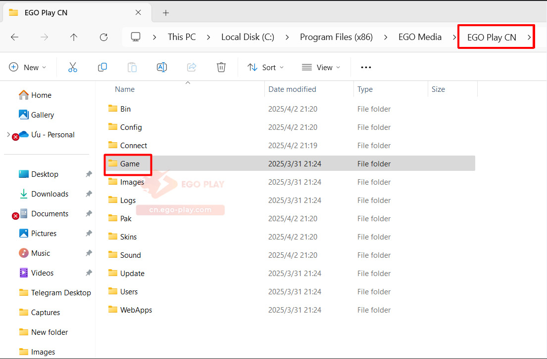The image size is (547, 359).
Task: Open Telegram Desktop in the sidebar
Action: pyautogui.click(x=55, y=292)
